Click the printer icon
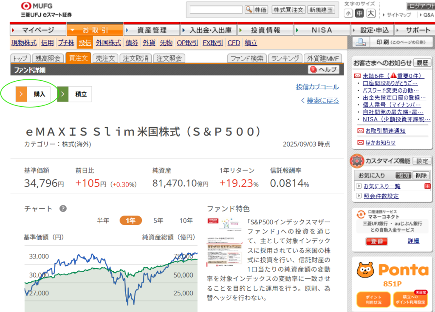The image size is (435, 312). click(x=360, y=42)
